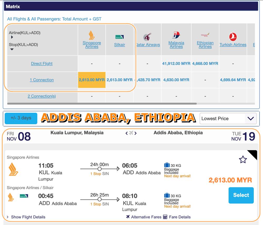Click the return arrival time 08:10
263x225 pixels.
[x=130, y=196]
